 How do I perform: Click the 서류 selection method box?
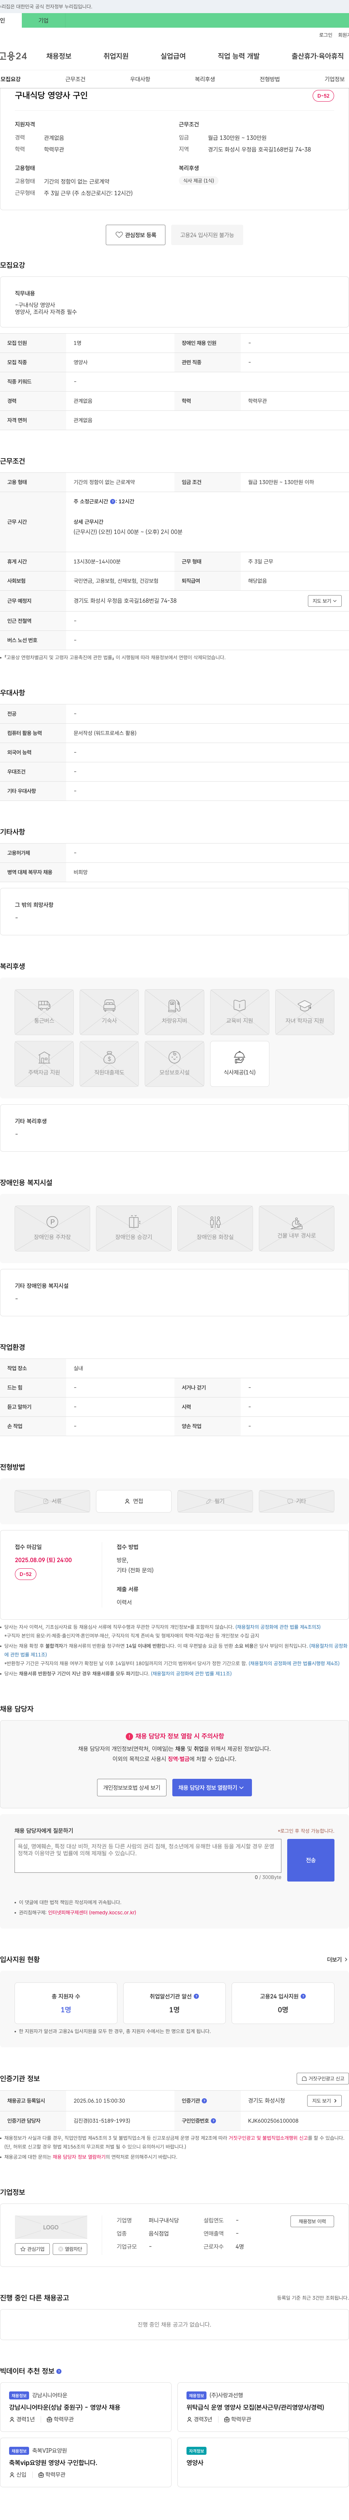[x=53, y=1501]
